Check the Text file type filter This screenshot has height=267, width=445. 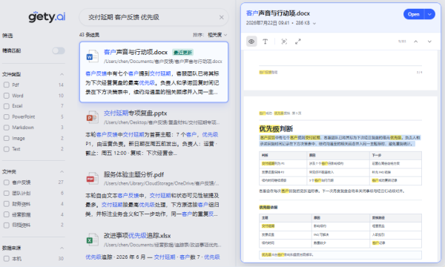coord(6,149)
